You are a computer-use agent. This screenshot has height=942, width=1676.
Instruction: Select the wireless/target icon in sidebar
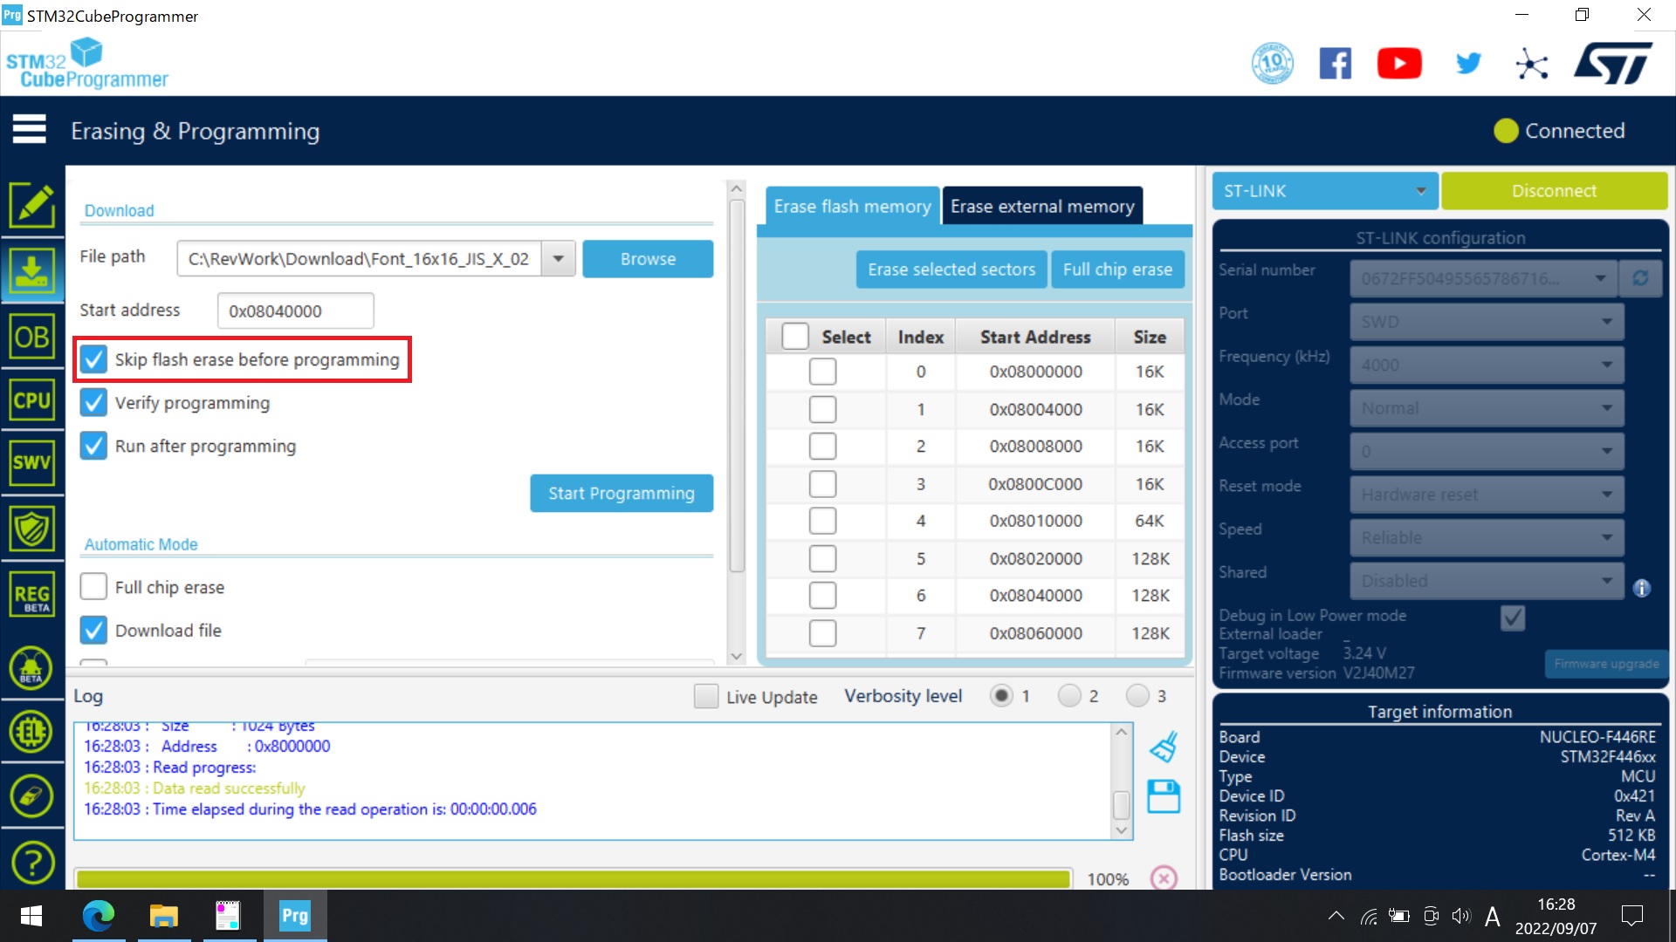31,795
